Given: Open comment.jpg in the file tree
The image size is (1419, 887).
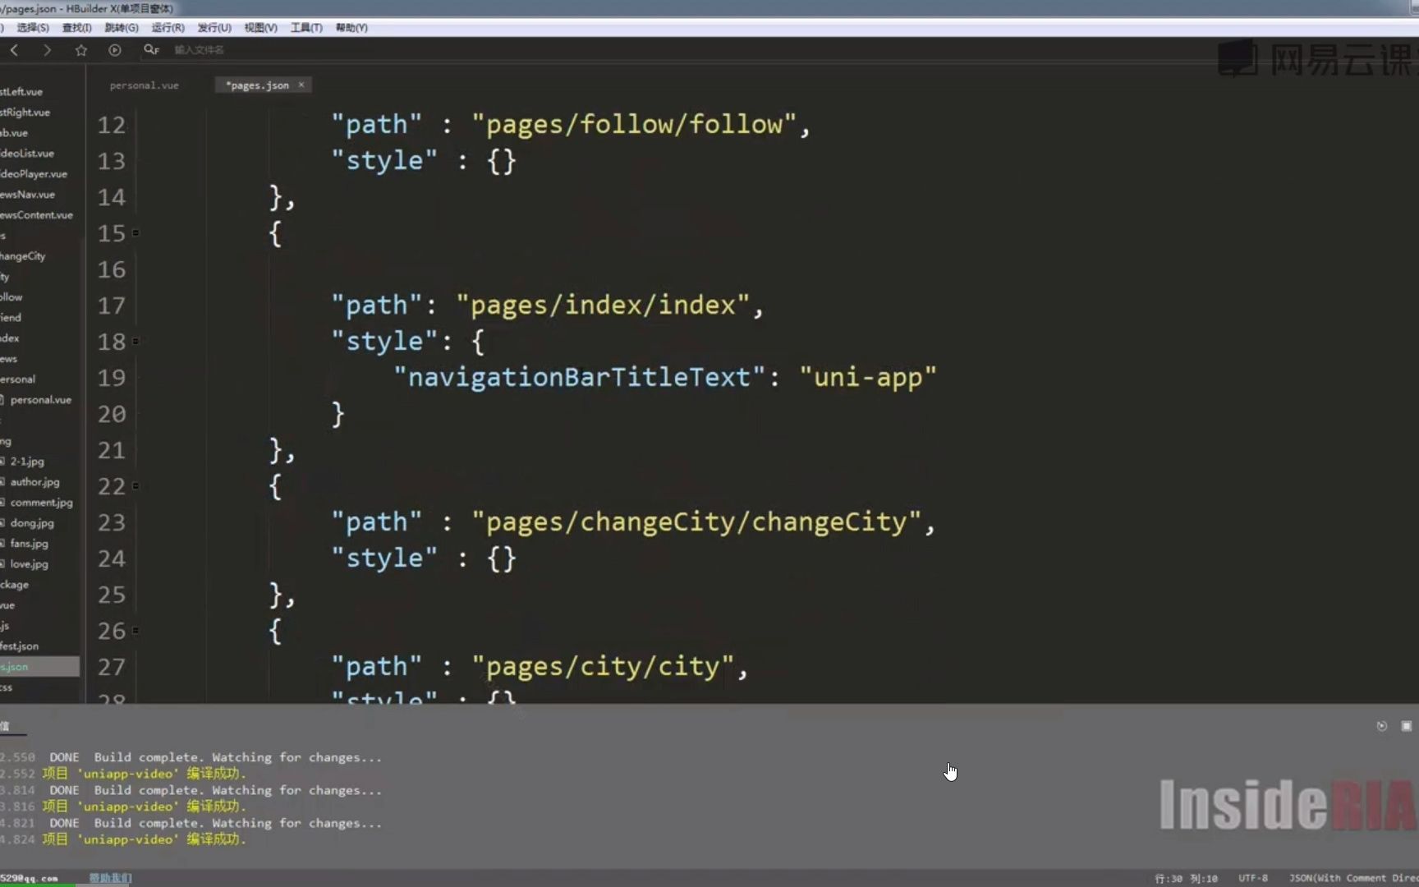Looking at the screenshot, I should point(41,503).
